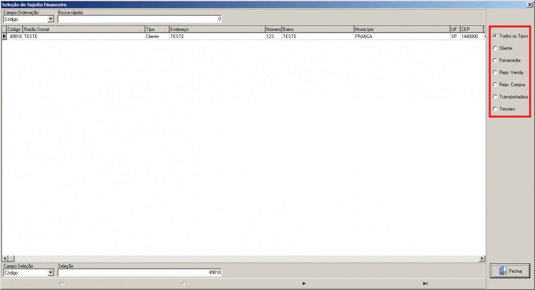Choose the Repr. Compra radio option

point(509,84)
